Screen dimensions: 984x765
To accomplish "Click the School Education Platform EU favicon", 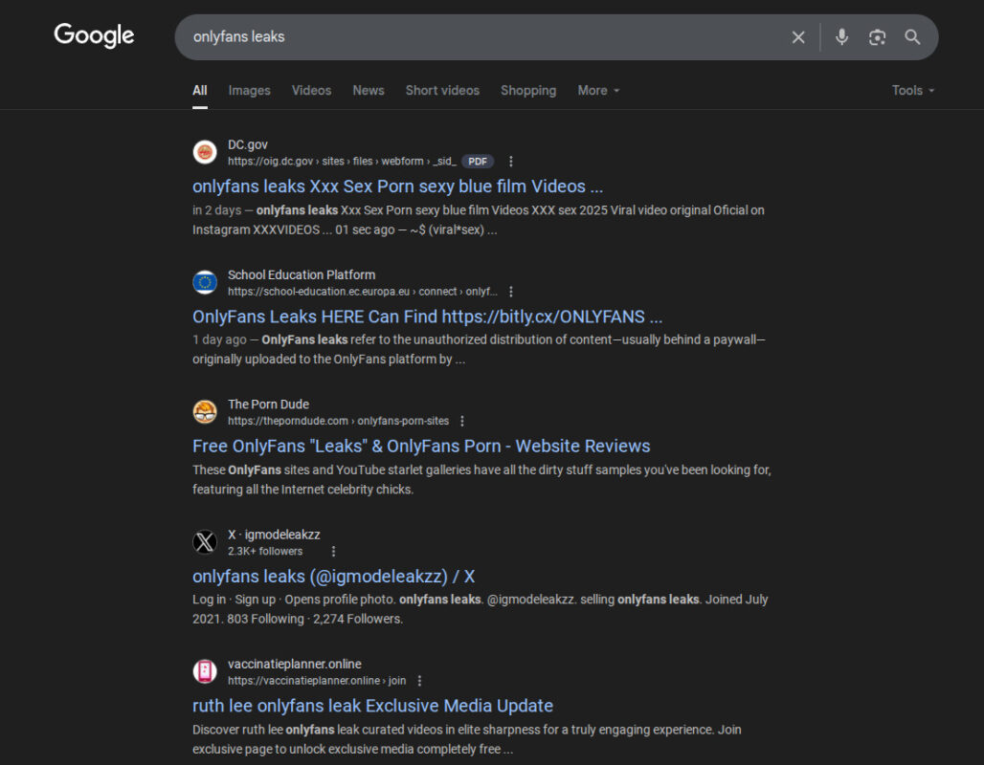I will coord(205,282).
